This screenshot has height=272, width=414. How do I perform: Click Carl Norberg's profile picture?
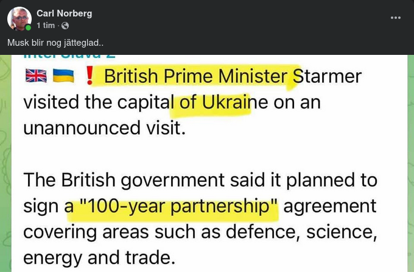pos(19,19)
